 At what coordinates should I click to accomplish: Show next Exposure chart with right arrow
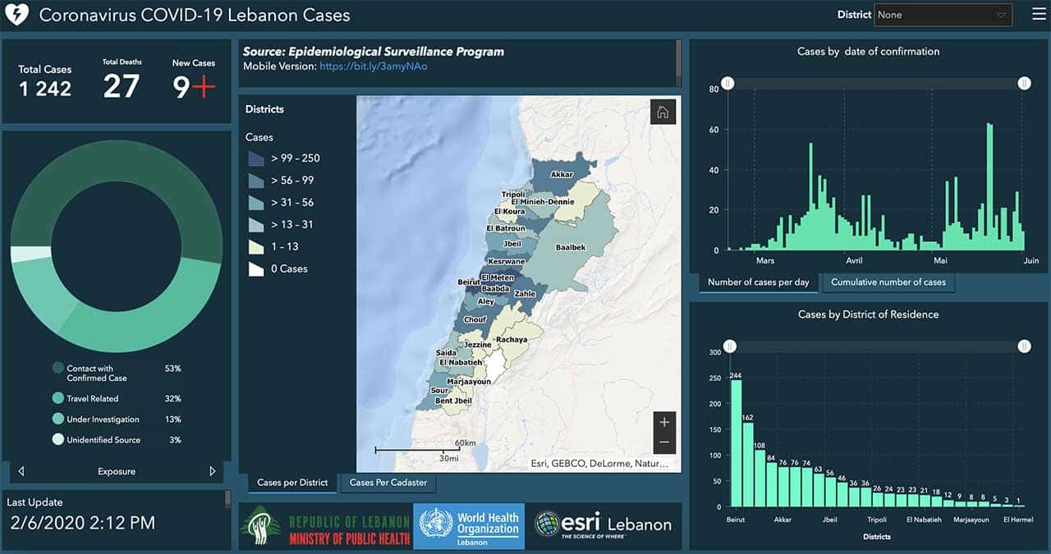tap(213, 471)
